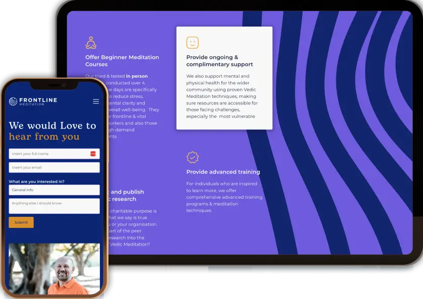This screenshot has width=423, height=299.
Task: Click the smiley face icon on the white card
Action: pos(192,42)
